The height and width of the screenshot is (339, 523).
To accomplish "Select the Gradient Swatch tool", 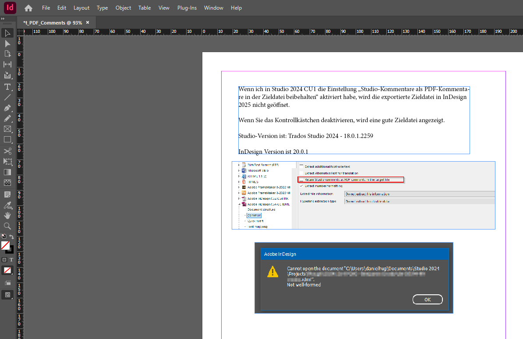I will [7, 172].
